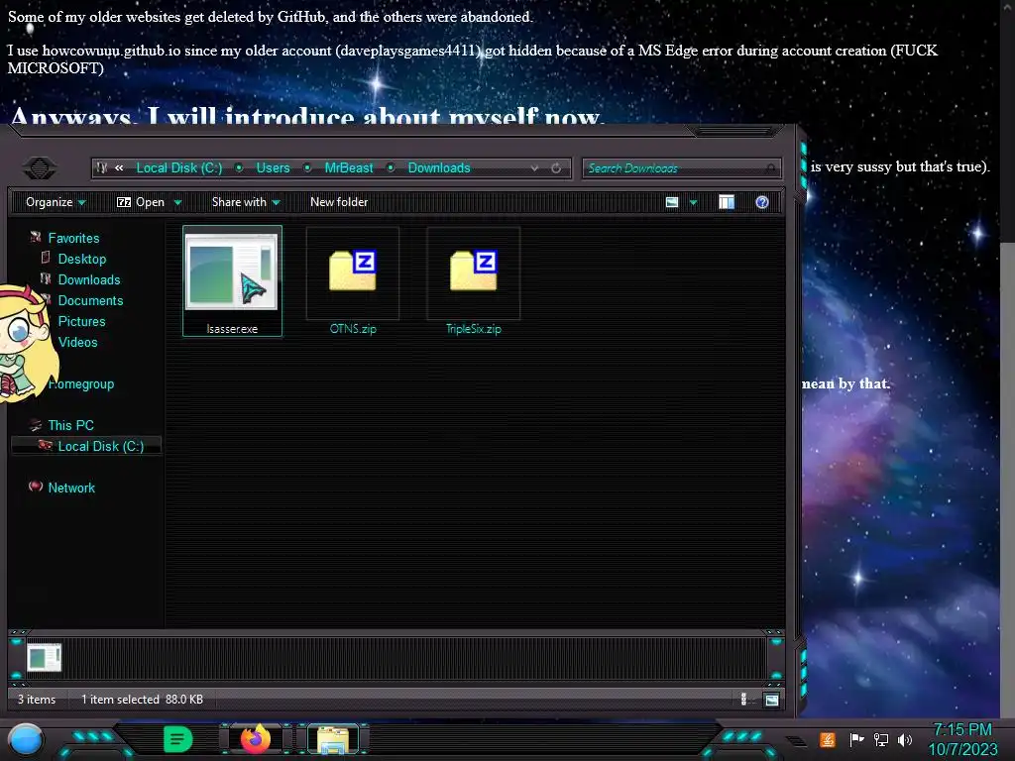Click the Network icon in the sidebar
Image resolution: width=1015 pixels, height=761 pixels.
pyautogui.click(x=36, y=487)
